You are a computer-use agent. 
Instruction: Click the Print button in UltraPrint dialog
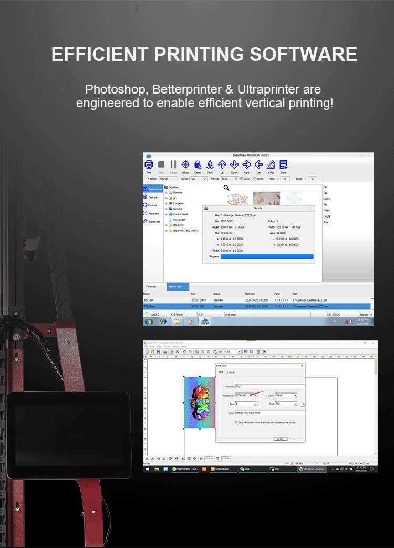pyautogui.click(x=280, y=439)
